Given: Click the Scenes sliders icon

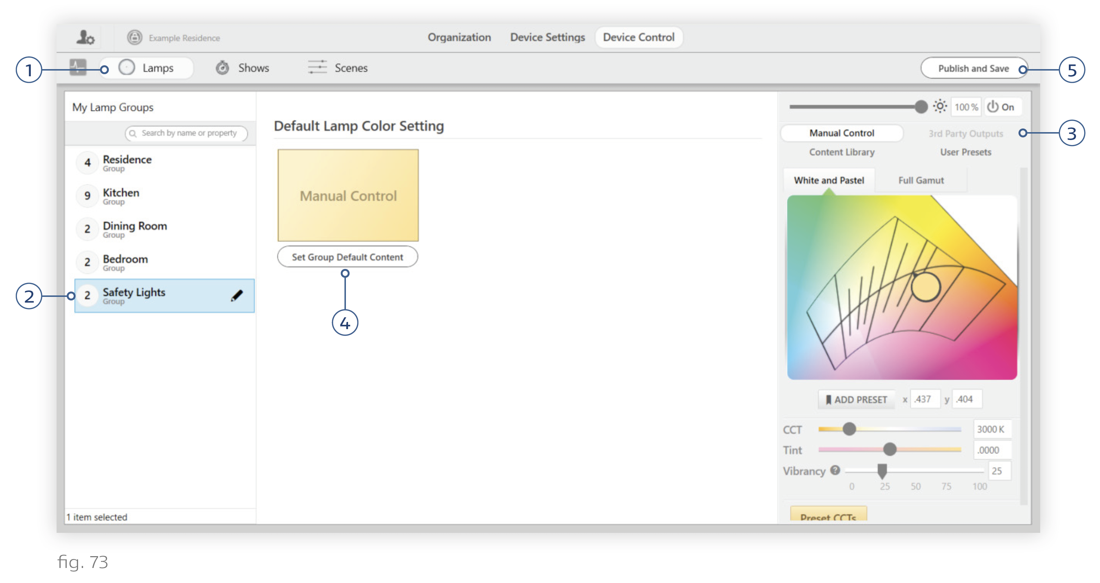Looking at the screenshot, I should (x=317, y=67).
